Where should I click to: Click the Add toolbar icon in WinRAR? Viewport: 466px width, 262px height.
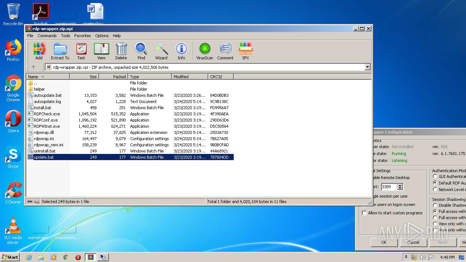[39, 51]
